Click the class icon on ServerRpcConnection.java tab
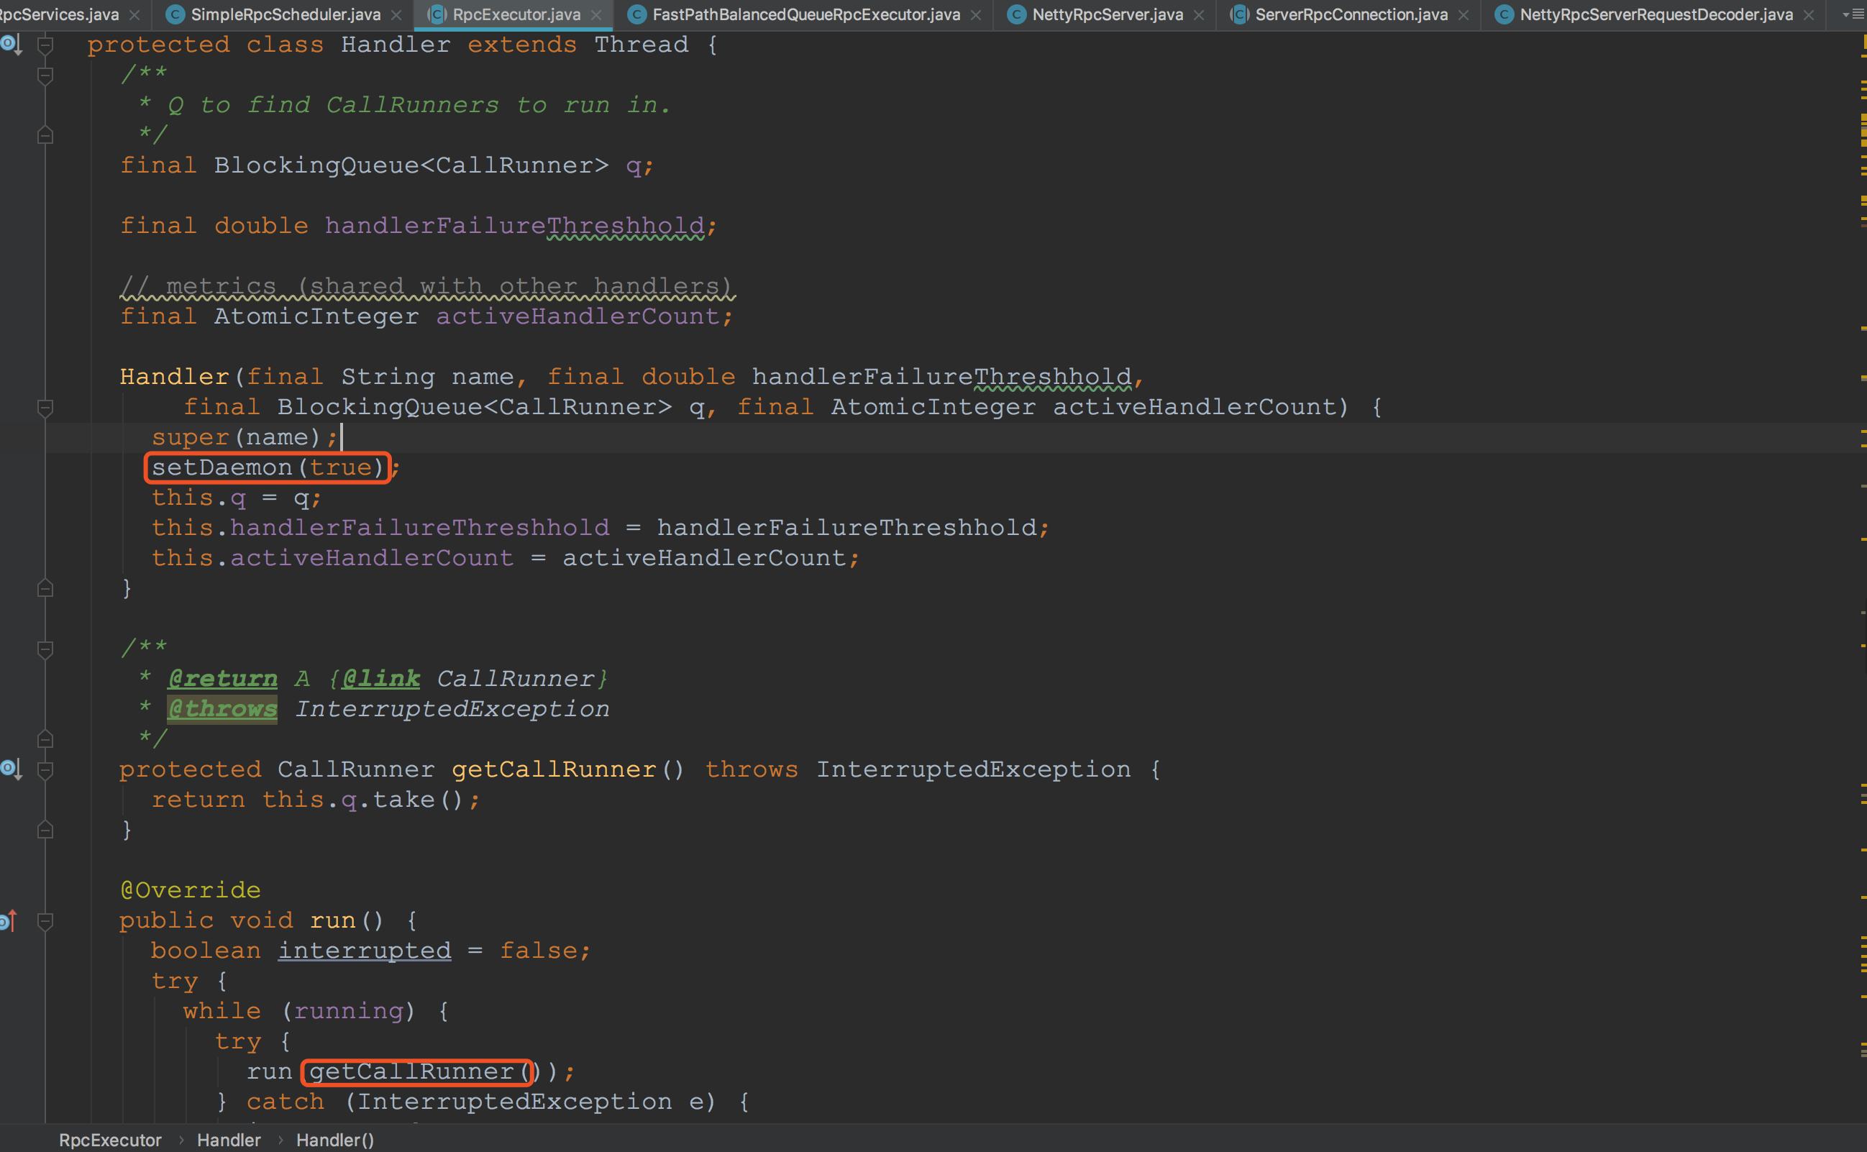1867x1152 pixels. [1240, 14]
